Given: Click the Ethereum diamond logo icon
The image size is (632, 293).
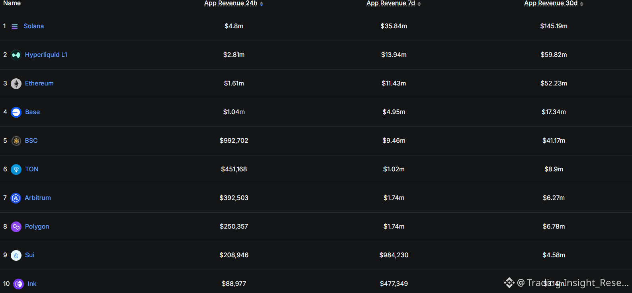Looking at the screenshot, I should click(16, 83).
